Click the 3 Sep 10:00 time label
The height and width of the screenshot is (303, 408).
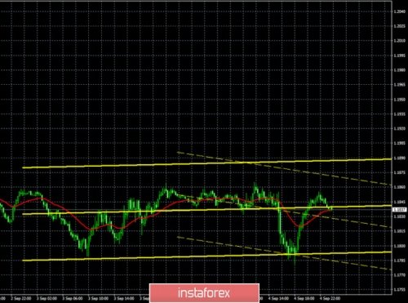point(98,298)
